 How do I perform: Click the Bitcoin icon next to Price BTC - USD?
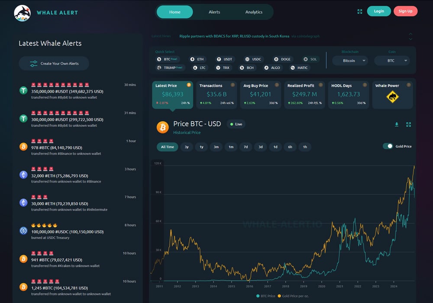[x=163, y=127]
